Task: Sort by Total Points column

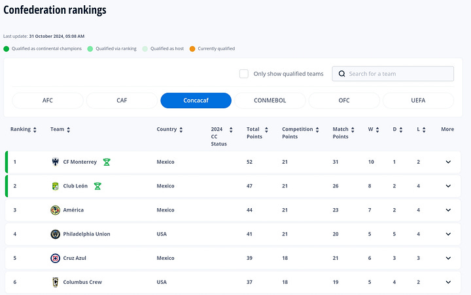Action: (266, 129)
